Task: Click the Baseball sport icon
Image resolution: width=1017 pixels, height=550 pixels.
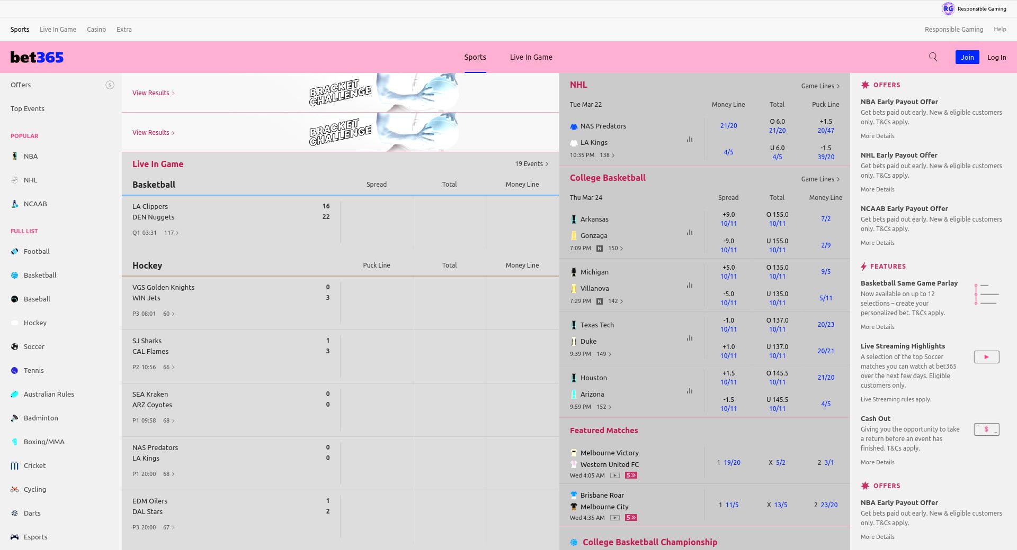Action: (14, 299)
